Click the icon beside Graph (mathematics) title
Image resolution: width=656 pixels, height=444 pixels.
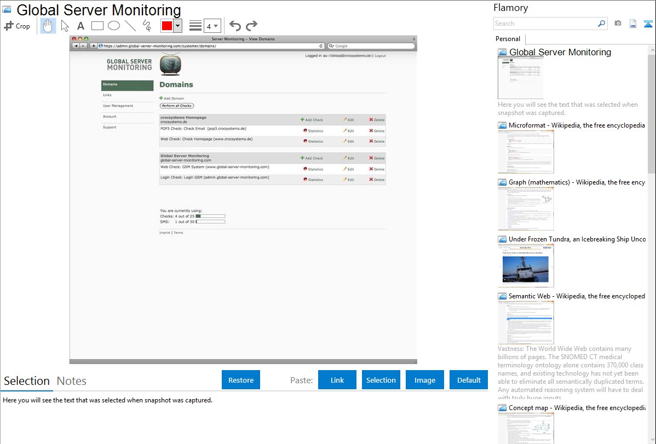click(503, 182)
